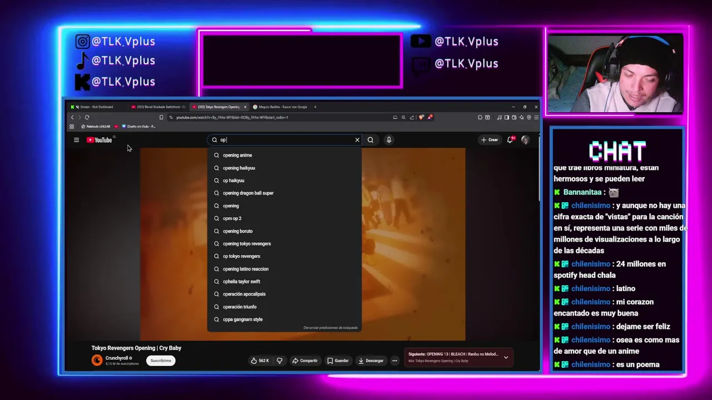This screenshot has width=712, height=400.
Task: Switch to Blood Blockade Battlefront tab
Action: coord(159,107)
